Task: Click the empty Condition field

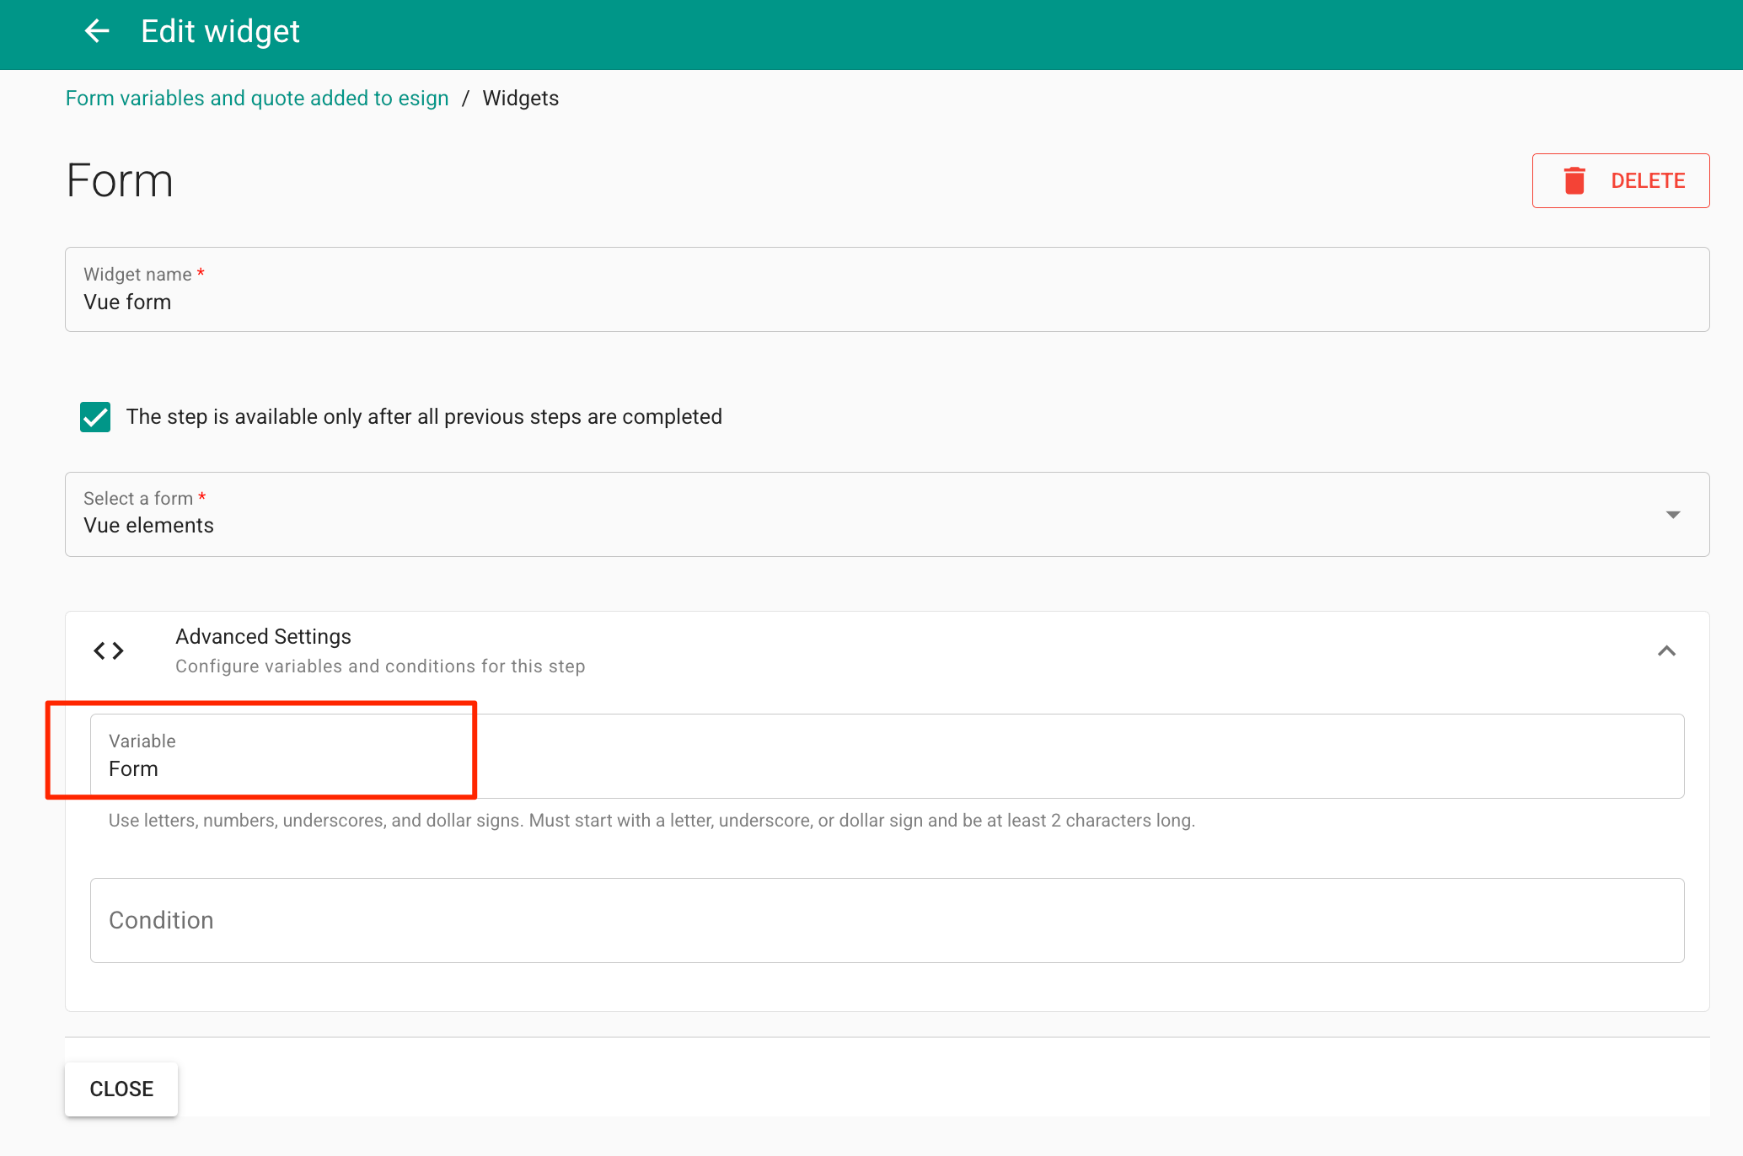Action: (x=590, y=920)
